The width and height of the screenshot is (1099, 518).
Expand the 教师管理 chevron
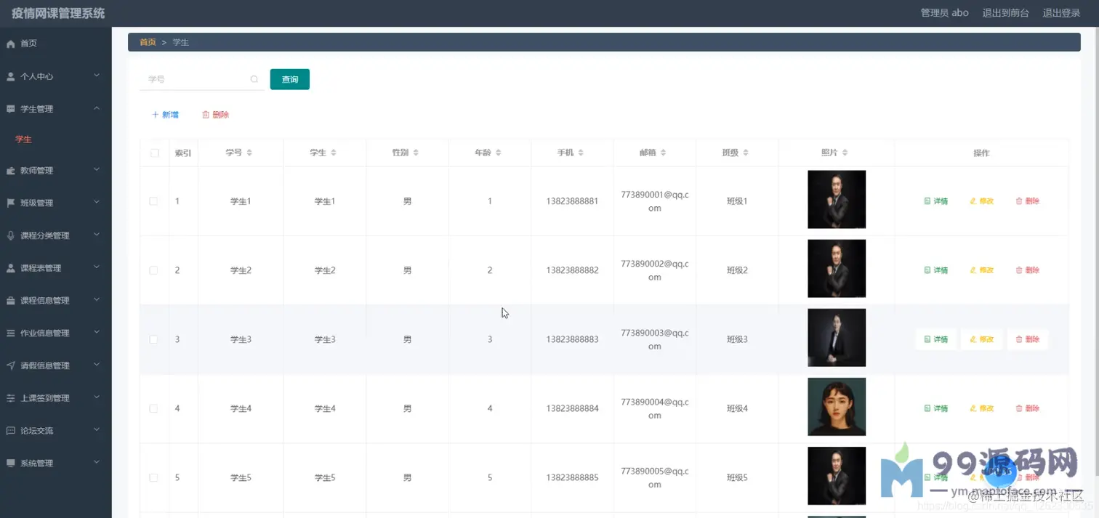pyautogui.click(x=97, y=170)
